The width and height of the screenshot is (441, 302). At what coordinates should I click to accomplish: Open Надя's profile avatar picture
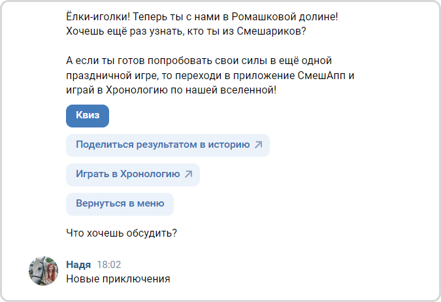tap(44, 271)
